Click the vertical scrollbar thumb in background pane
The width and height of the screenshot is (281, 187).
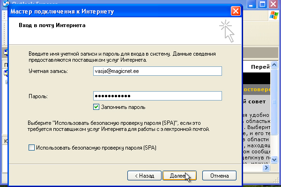tap(274, 101)
